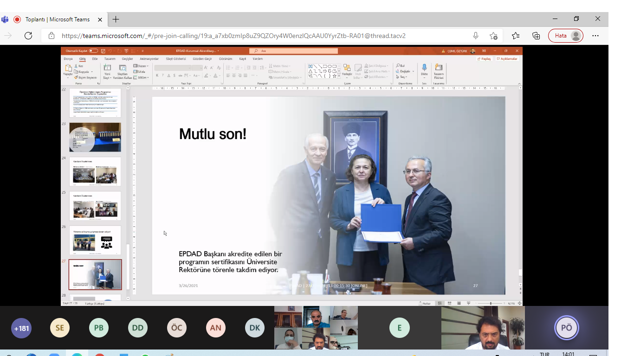634x356 pixels.
Task: Click the save icon in PowerPoint title bar
Action: point(103,51)
